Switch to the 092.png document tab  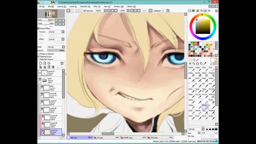click(160, 138)
